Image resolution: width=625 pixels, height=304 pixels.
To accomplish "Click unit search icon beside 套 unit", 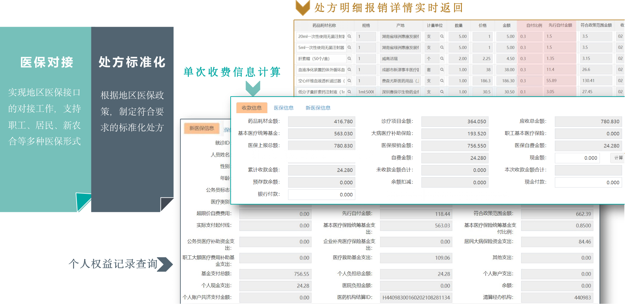I will click(442, 70).
